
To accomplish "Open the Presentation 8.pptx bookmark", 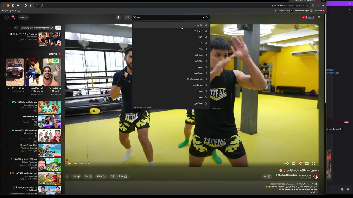I will pos(304,11).
